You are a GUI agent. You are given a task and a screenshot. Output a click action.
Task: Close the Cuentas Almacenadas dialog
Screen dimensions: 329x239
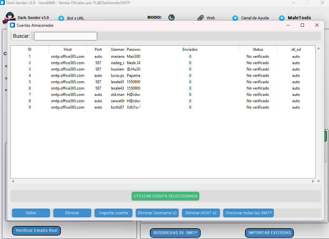point(317,25)
